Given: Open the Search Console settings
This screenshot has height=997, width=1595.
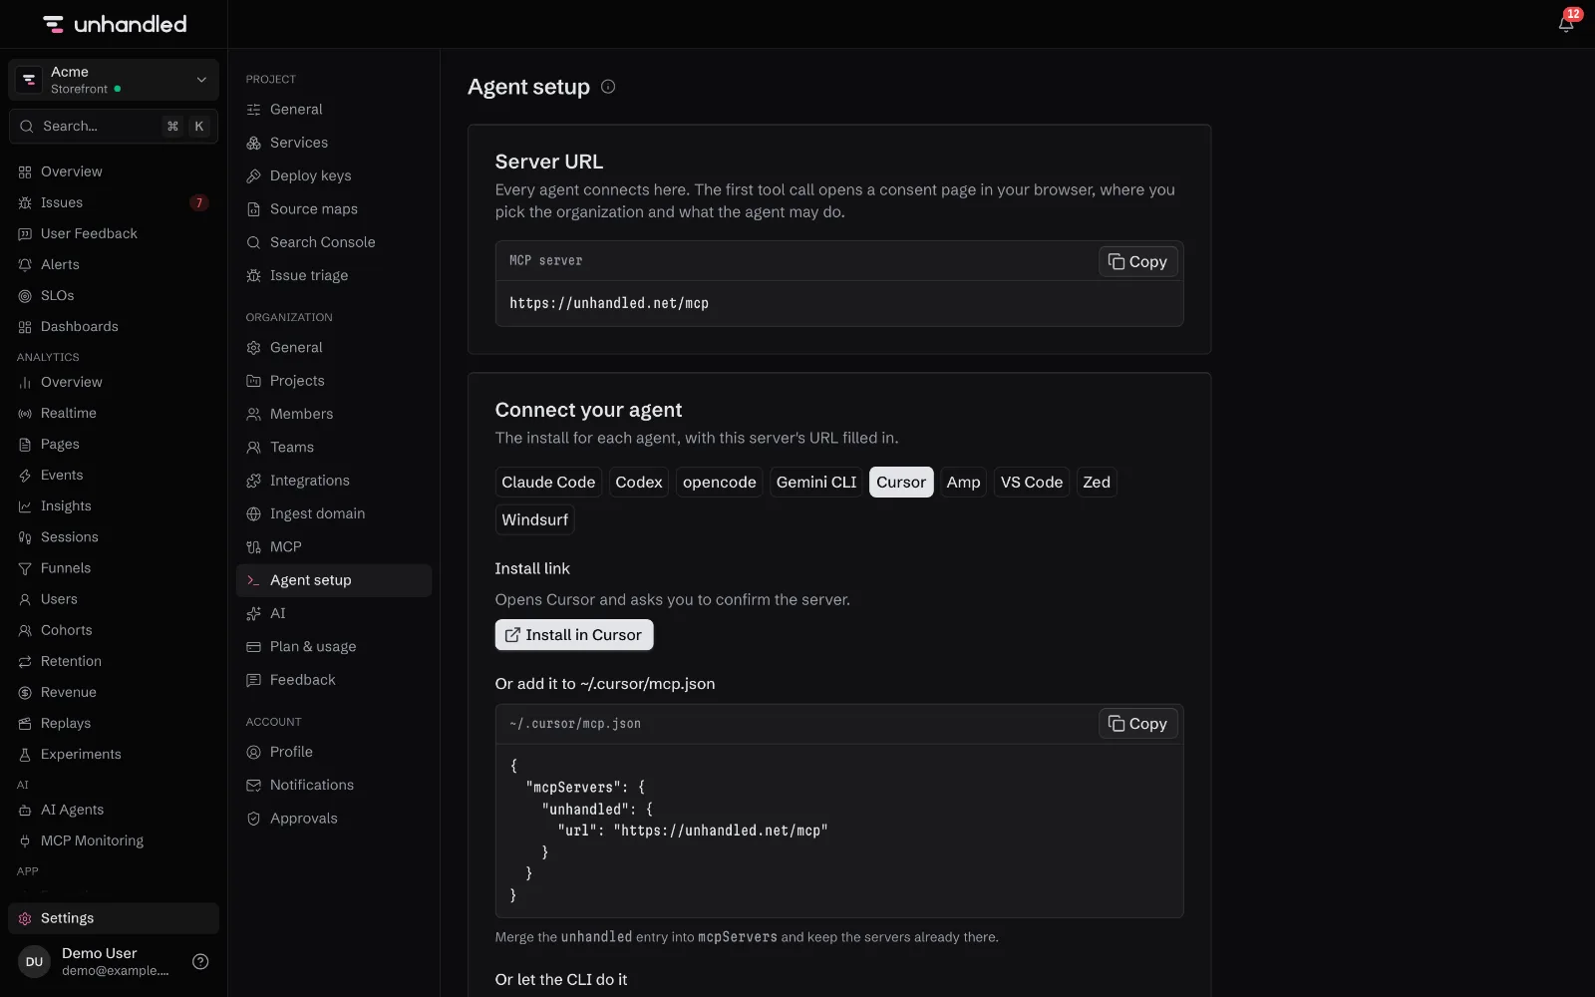Looking at the screenshot, I should pos(334,242).
